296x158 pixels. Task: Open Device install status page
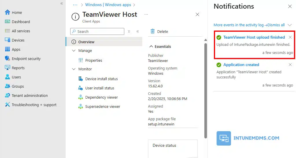pos(101,79)
